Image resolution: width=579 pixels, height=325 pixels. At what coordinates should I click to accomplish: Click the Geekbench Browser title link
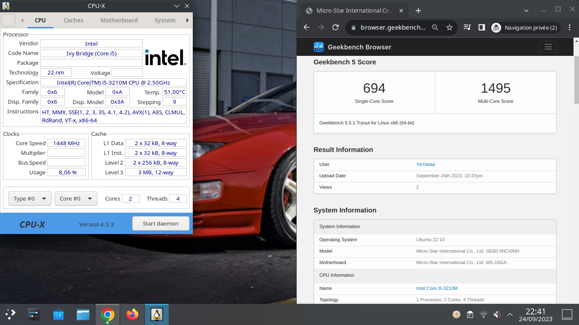[359, 47]
